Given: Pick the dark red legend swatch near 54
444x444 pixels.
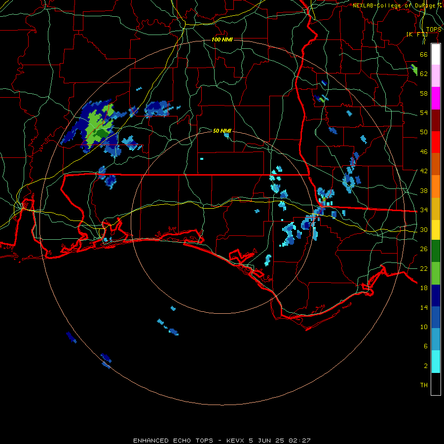Looking at the screenshot, I should click(436, 120).
